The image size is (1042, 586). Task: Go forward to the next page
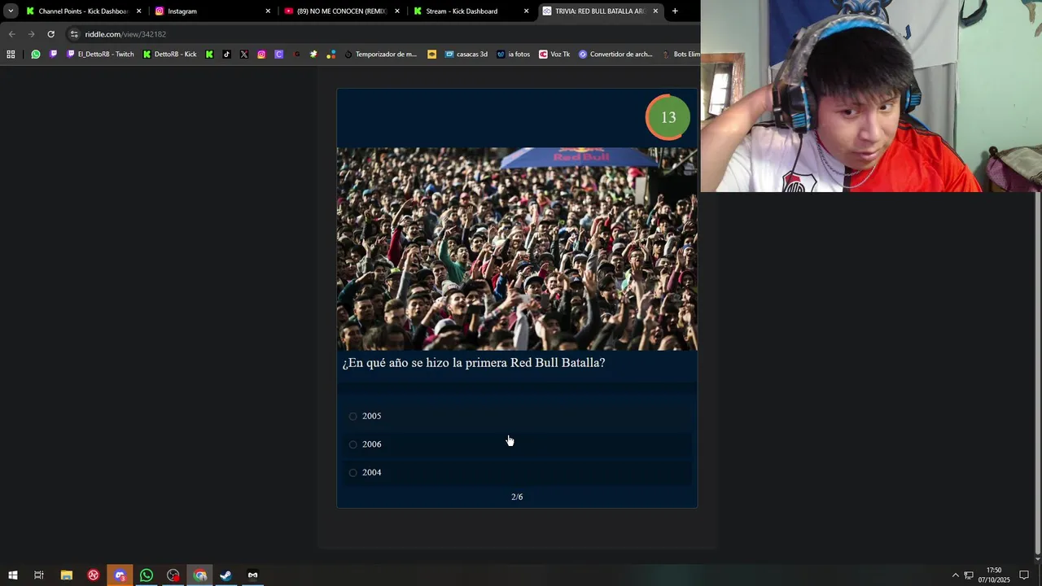point(31,34)
